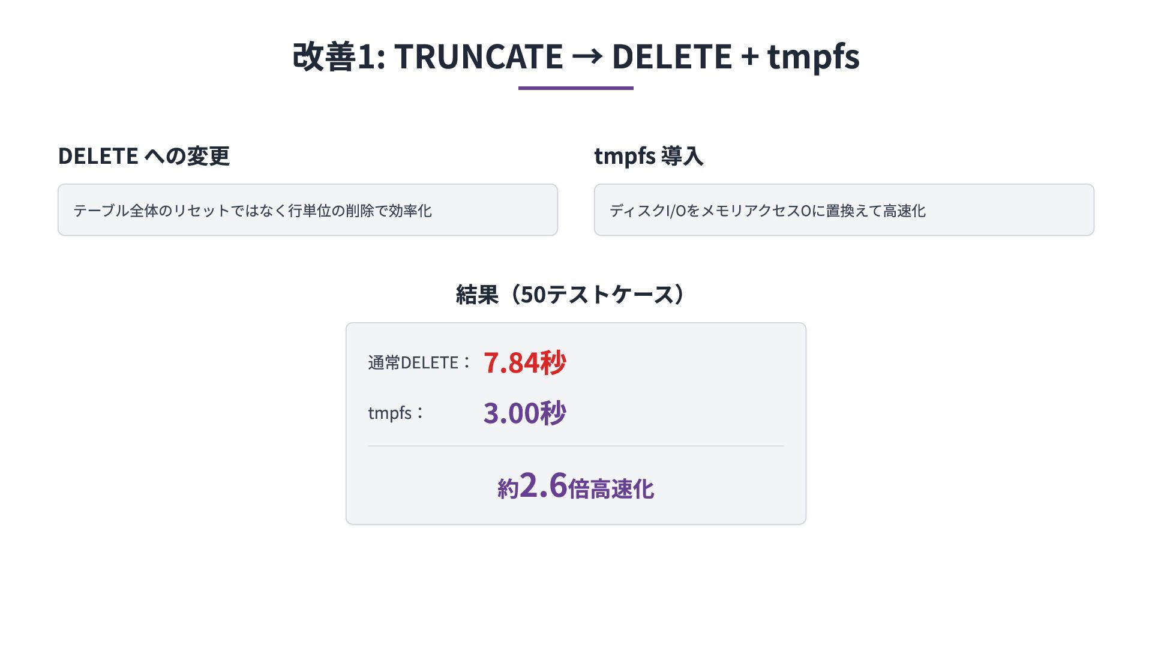Click the plus sign in the title
1152x648 pixels.
pyautogui.click(x=749, y=56)
